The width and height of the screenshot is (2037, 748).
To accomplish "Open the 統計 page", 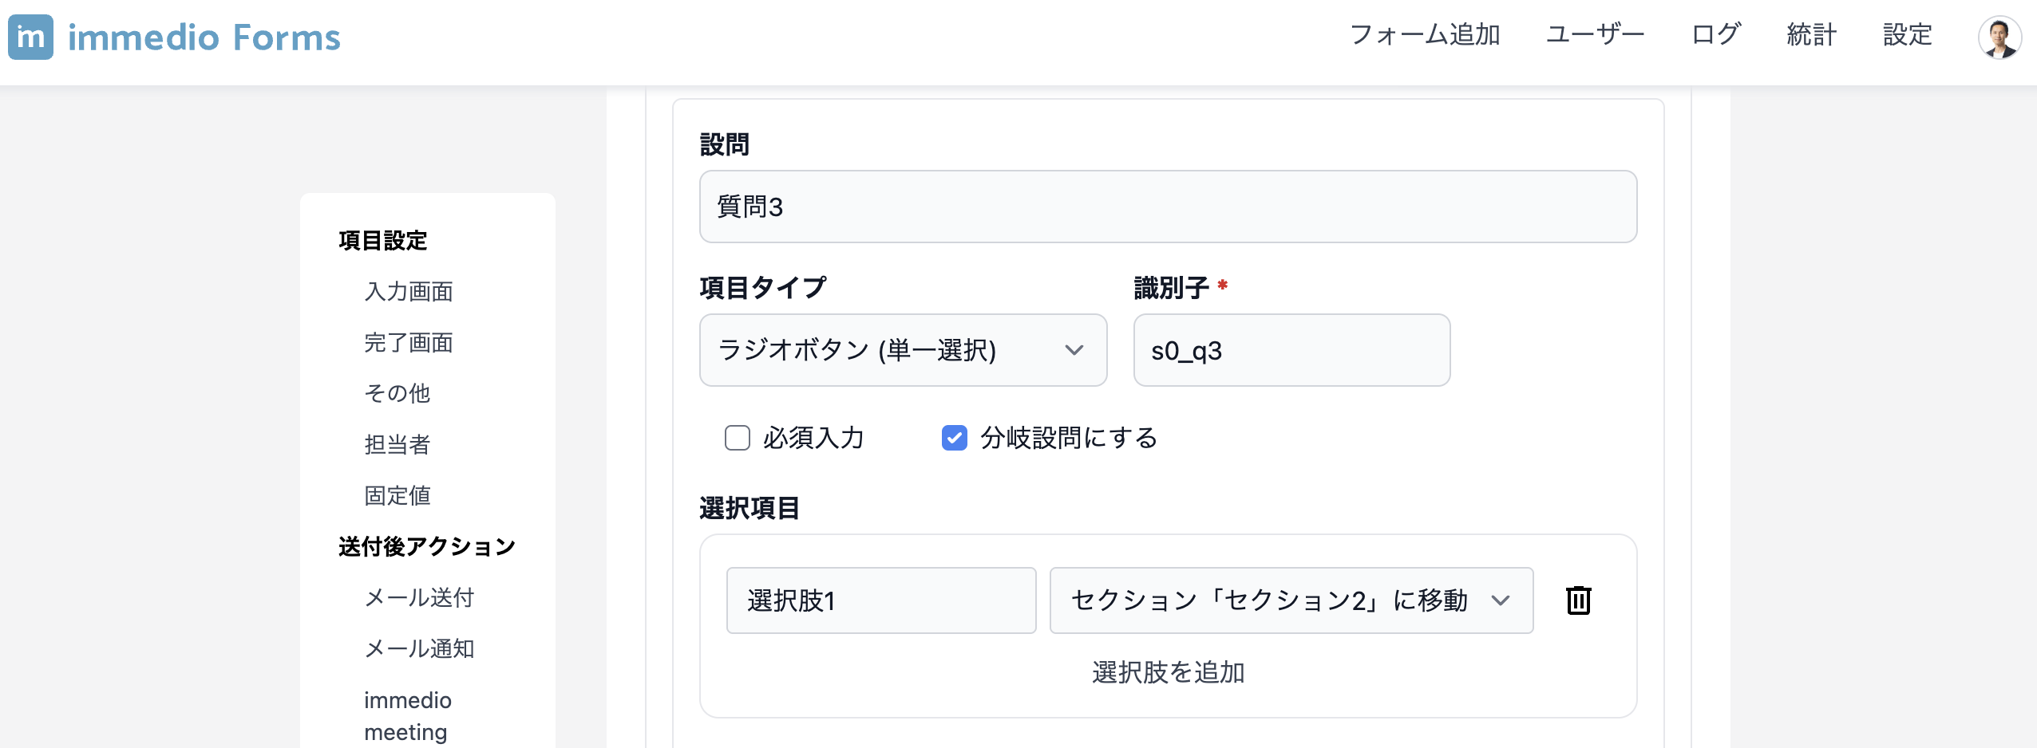I will pyautogui.click(x=1811, y=35).
